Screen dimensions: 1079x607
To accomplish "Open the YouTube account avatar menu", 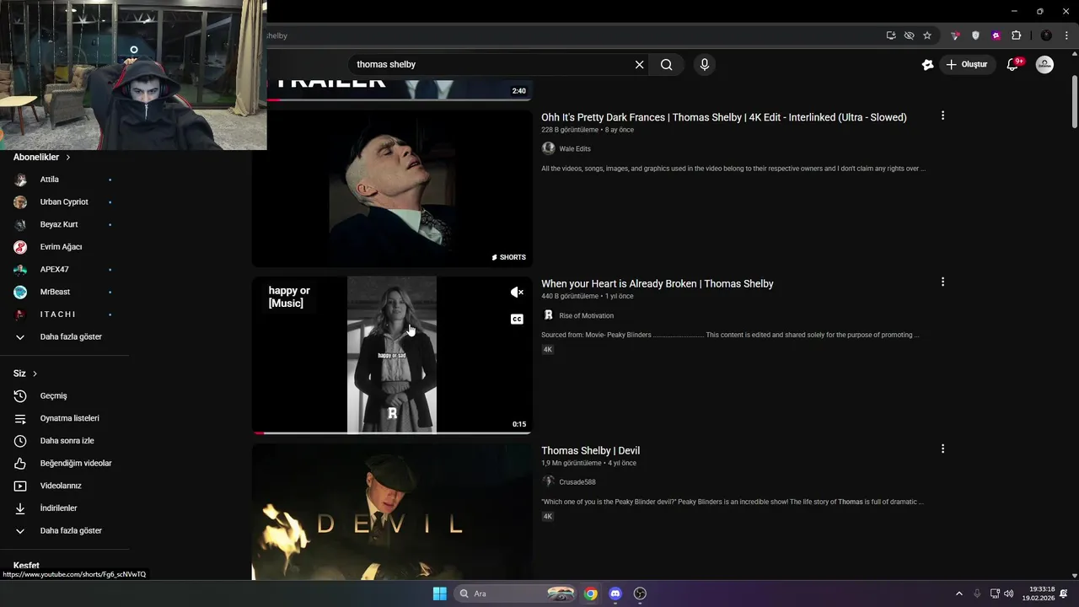I will click(x=1044, y=64).
